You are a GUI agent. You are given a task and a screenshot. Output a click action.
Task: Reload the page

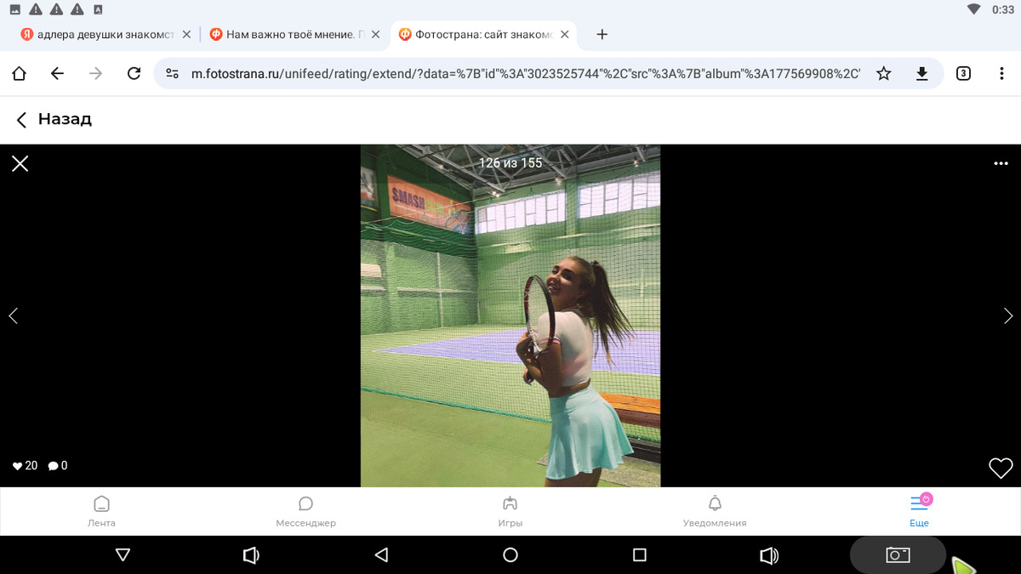point(134,74)
